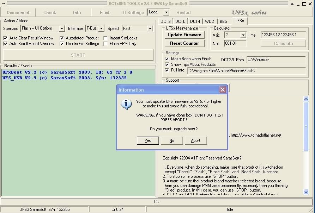315x213 pixels.
Task: Click the Flash toolbar button
Action: click(105, 12)
